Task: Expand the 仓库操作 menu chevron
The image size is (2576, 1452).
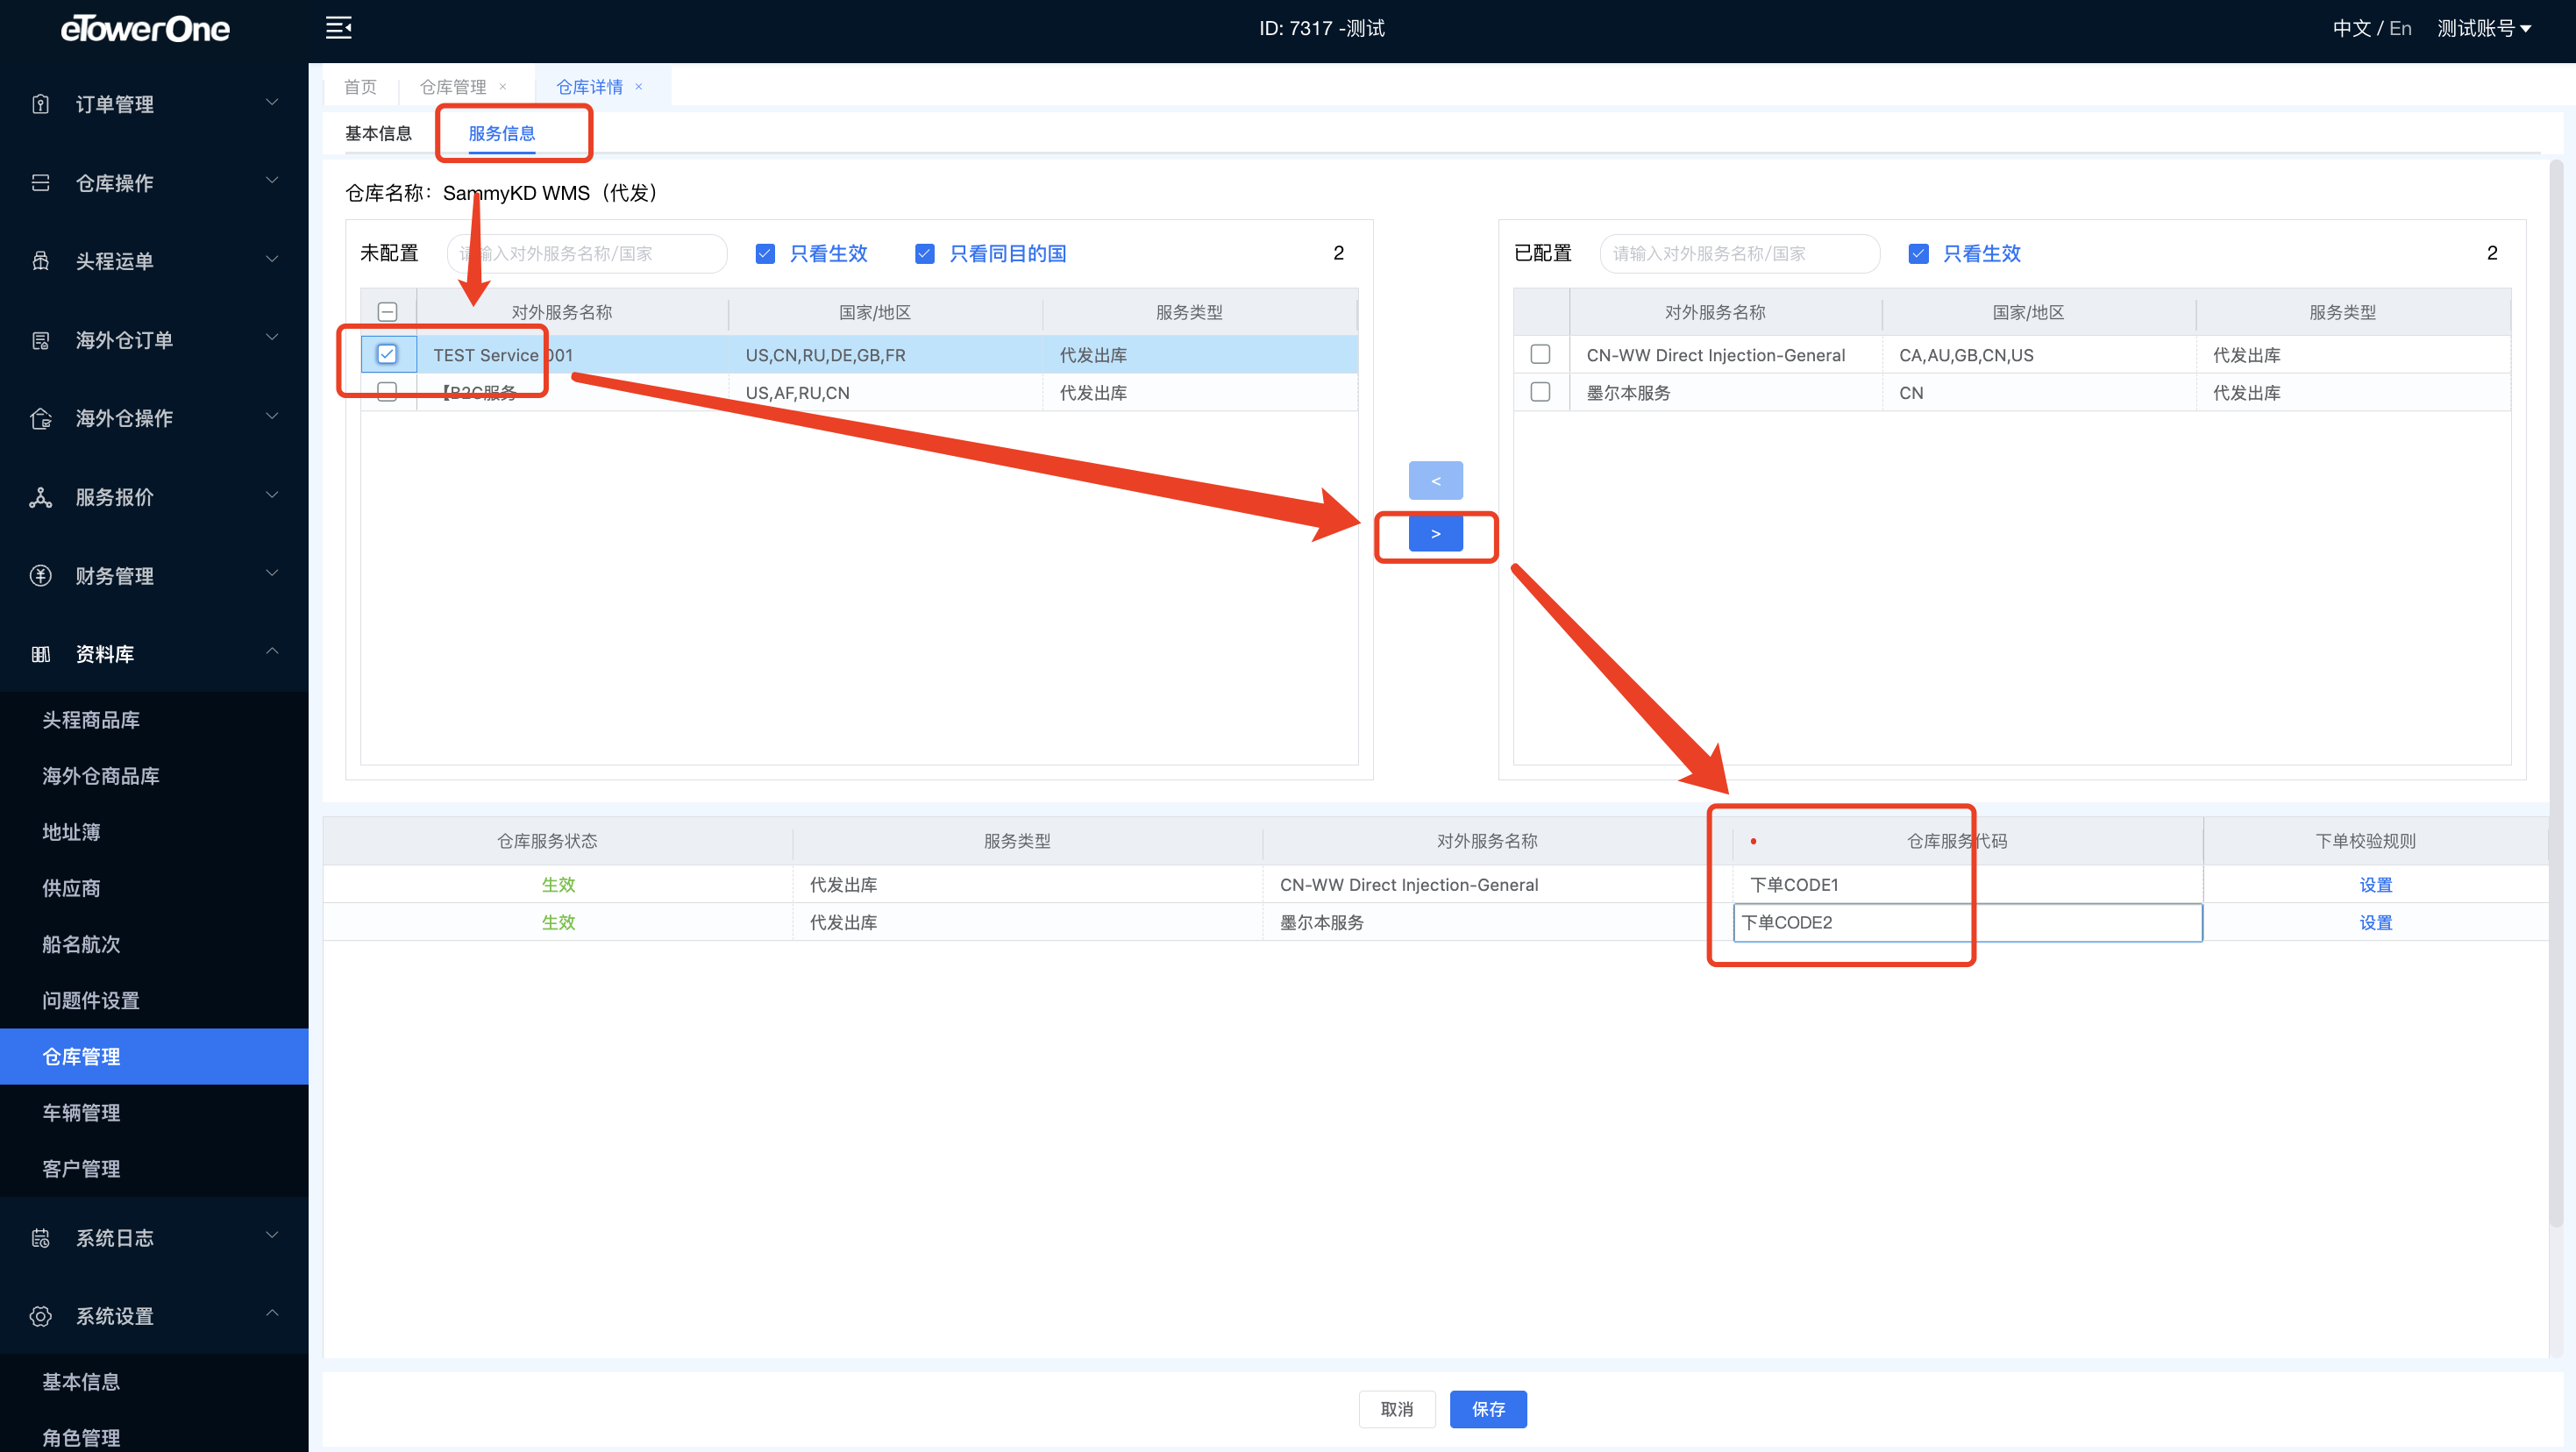Action: 272,181
